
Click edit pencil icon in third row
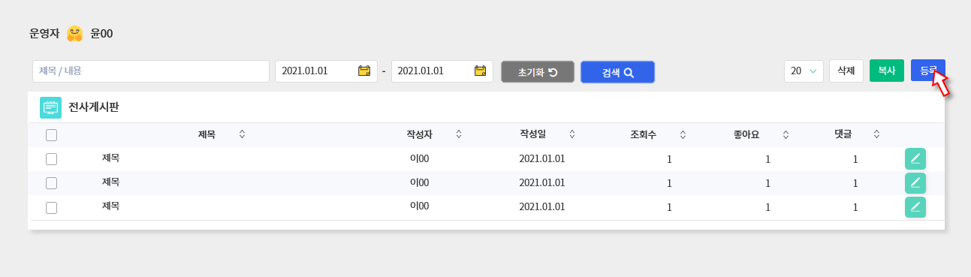click(x=915, y=207)
